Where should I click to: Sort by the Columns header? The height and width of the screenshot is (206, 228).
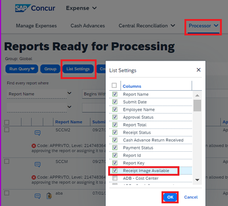click(132, 86)
